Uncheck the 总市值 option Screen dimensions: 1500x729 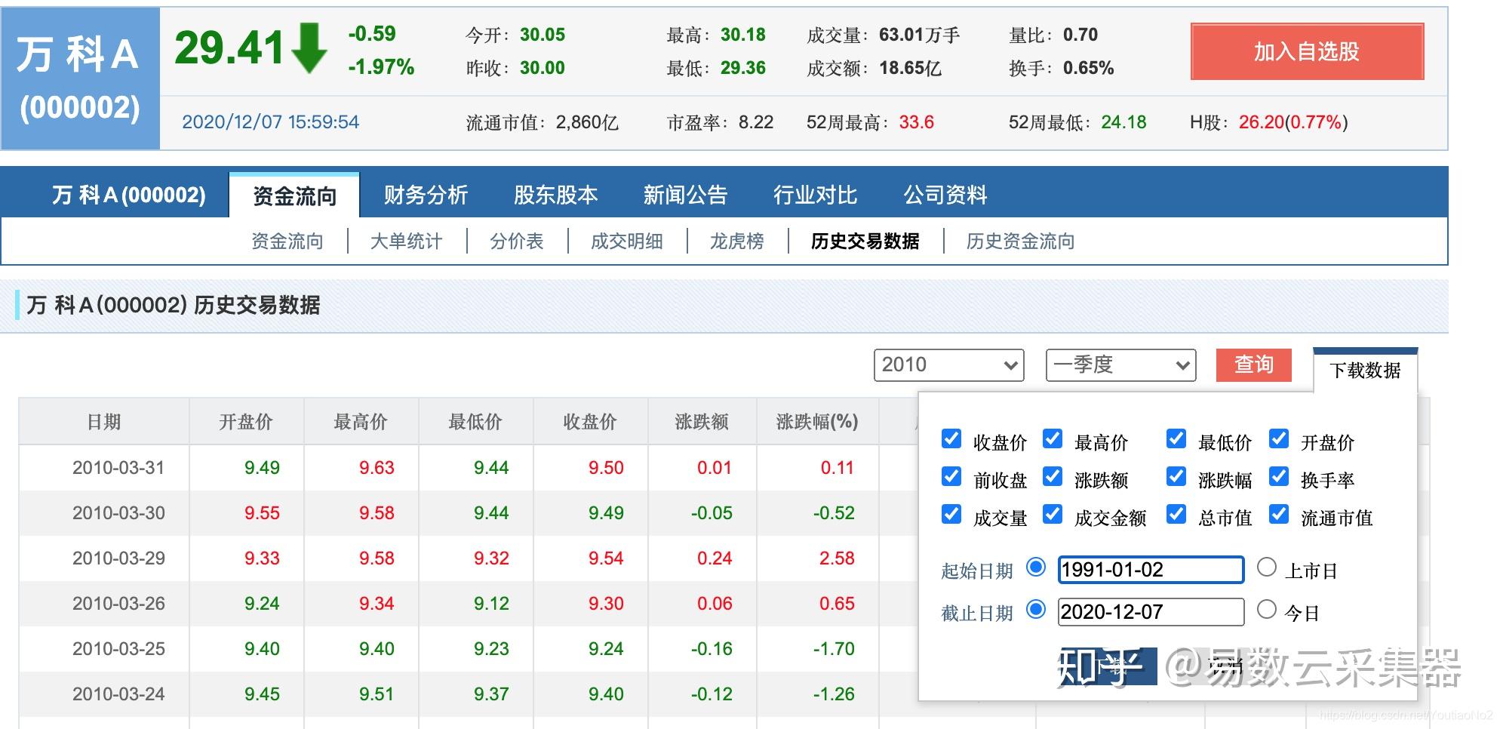point(1177,515)
